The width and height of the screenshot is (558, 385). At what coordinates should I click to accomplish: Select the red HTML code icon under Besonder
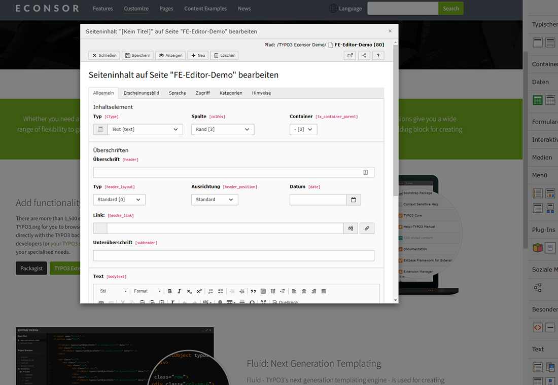(538, 327)
